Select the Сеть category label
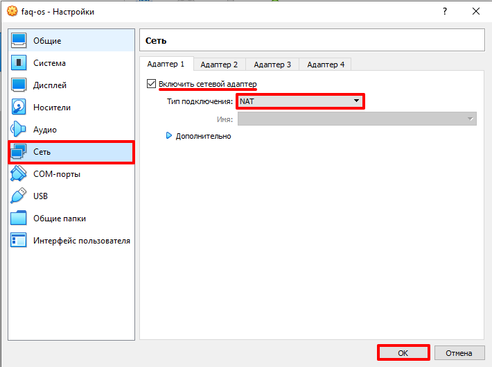This screenshot has height=367, width=492. coord(42,152)
